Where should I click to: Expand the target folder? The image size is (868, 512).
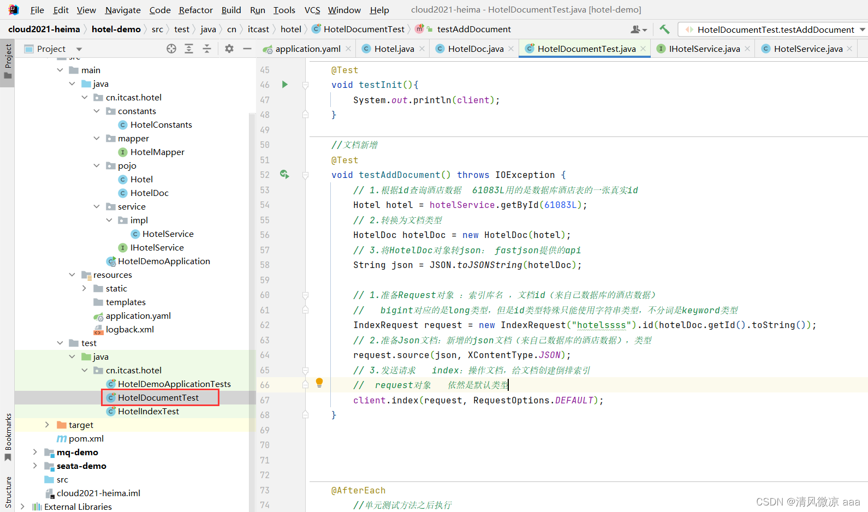coord(47,425)
